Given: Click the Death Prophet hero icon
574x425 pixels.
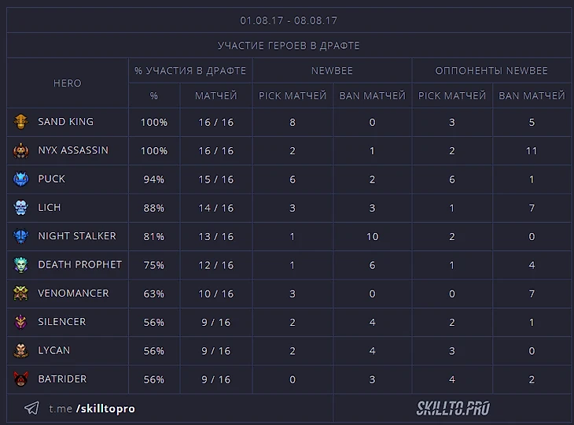Looking at the screenshot, I should 21,264.
